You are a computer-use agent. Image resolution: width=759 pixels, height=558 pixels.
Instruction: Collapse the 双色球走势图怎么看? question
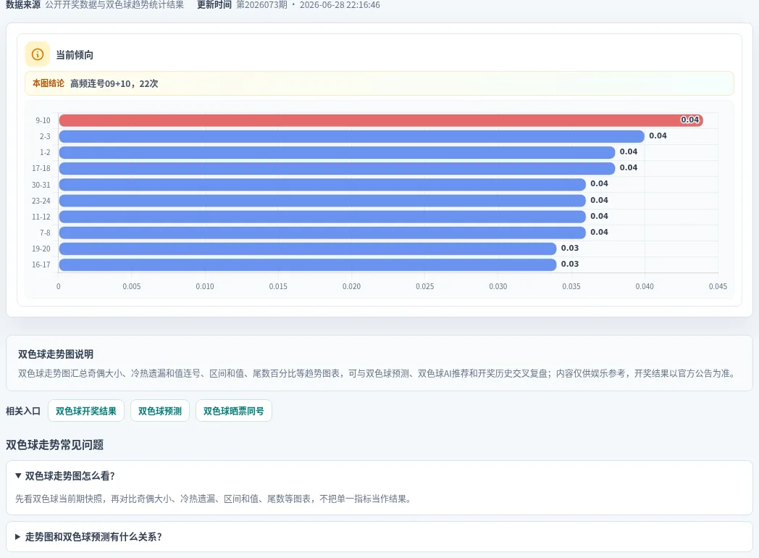pyautogui.click(x=379, y=475)
